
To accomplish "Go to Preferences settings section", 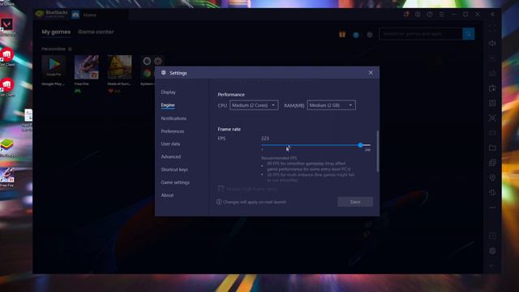I will (173, 131).
